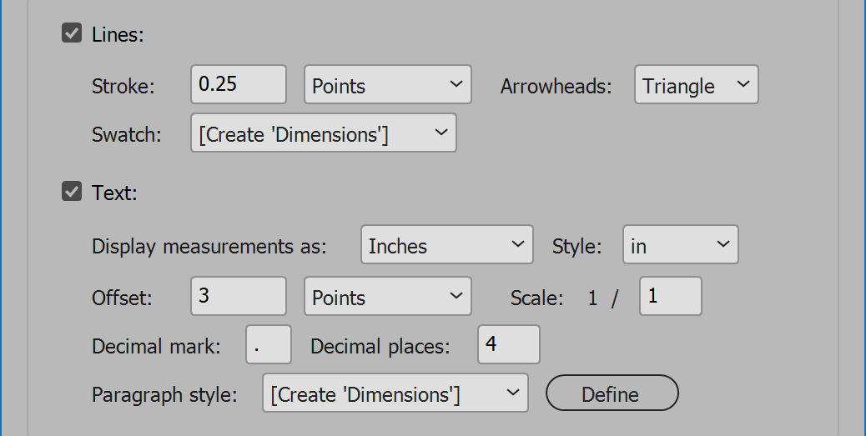
Task: Click into the Stroke value field
Action: coord(239,84)
